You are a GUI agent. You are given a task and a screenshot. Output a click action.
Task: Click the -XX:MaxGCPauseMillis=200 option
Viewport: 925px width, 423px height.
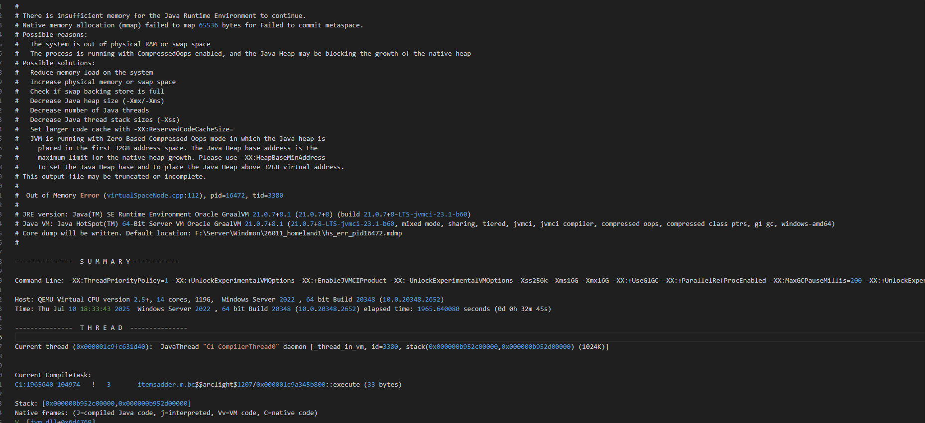(815, 281)
